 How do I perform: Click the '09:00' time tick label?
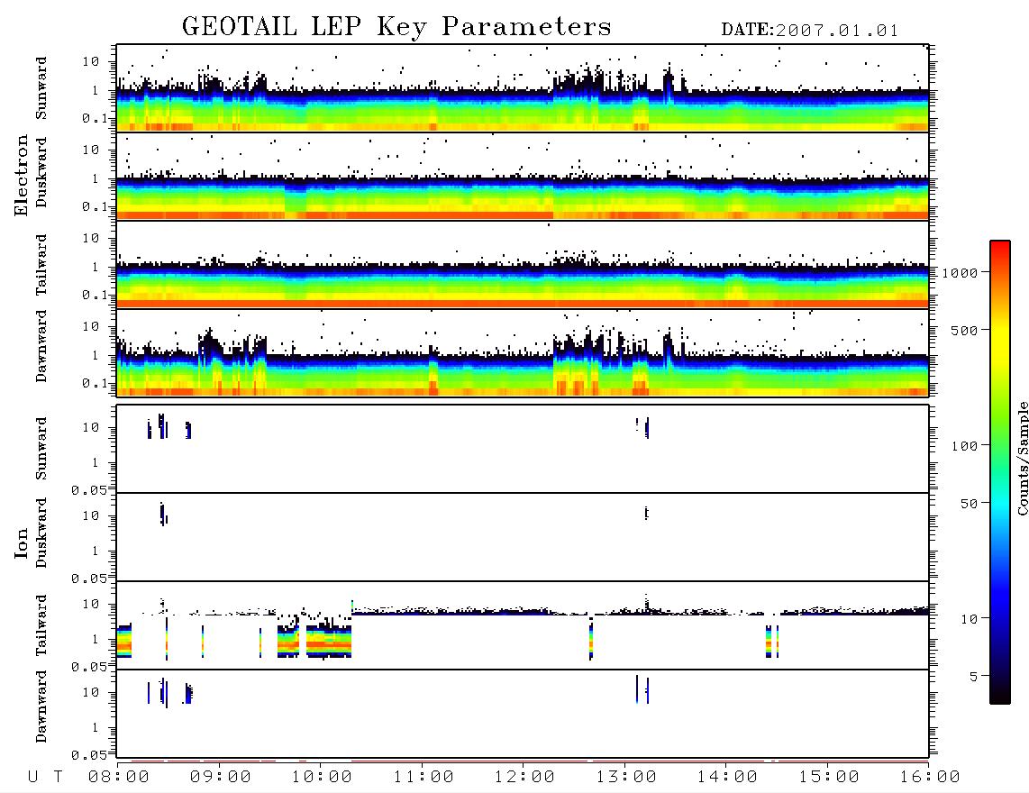click(220, 778)
